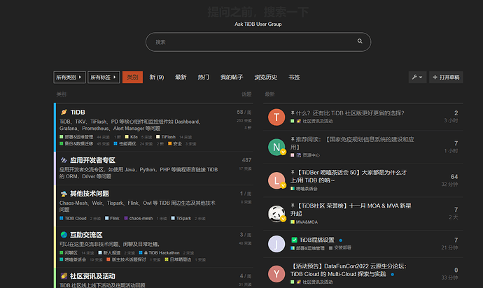Click blue unread dot on DataFunCon2022 topic
Image resolution: width=483 pixels, height=288 pixels.
(393, 275)
